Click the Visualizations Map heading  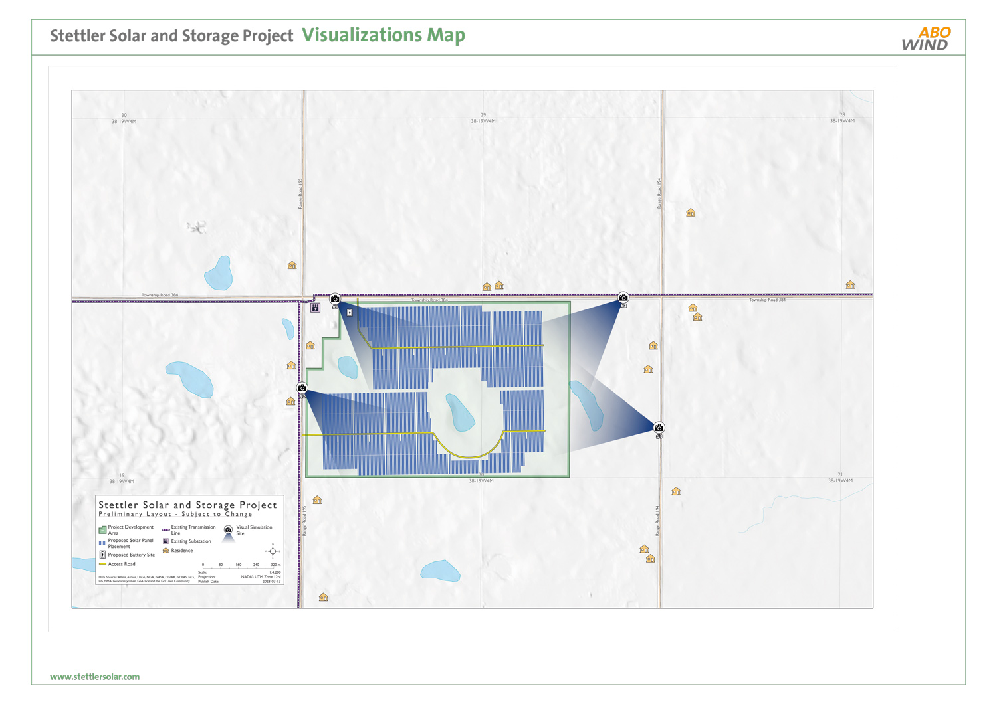[x=384, y=35]
